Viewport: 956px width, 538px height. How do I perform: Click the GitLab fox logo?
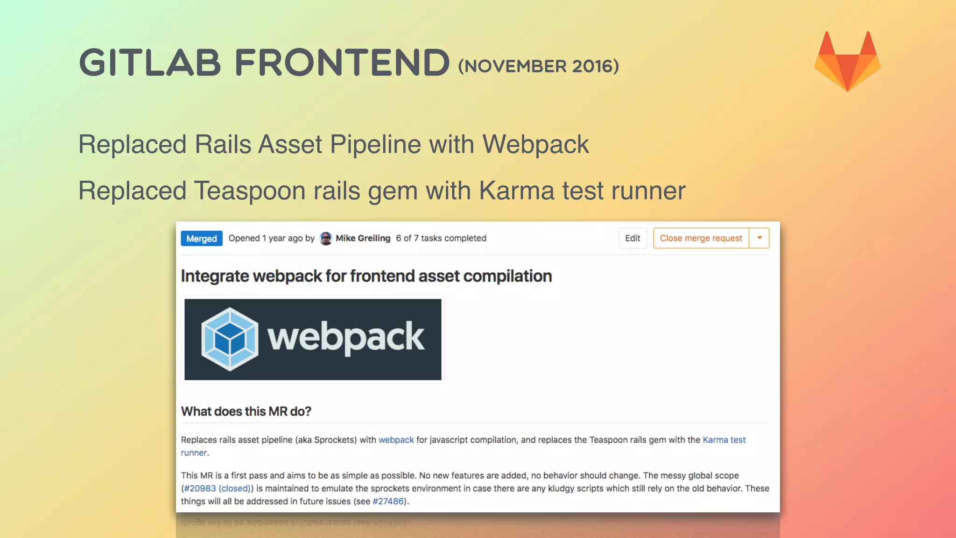847,61
